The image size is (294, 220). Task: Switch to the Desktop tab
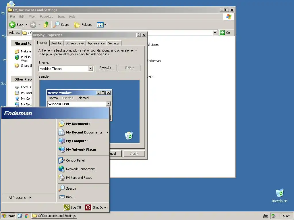[x=57, y=43]
